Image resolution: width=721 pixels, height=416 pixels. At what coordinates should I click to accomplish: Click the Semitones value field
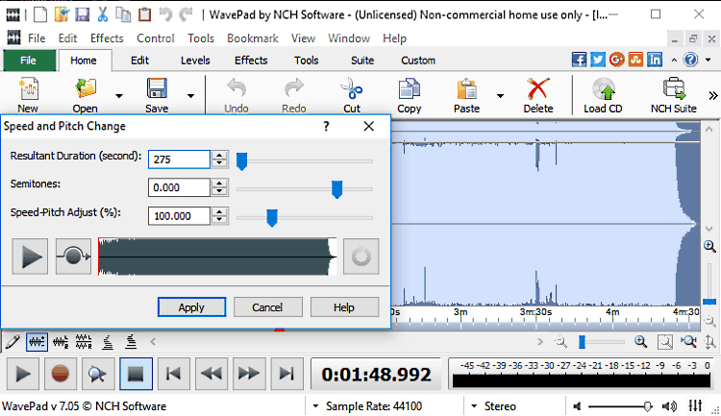click(x=180, y=187)
